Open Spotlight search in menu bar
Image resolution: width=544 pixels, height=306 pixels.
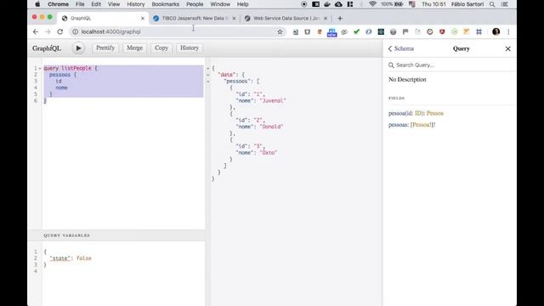tap(492, 4)
